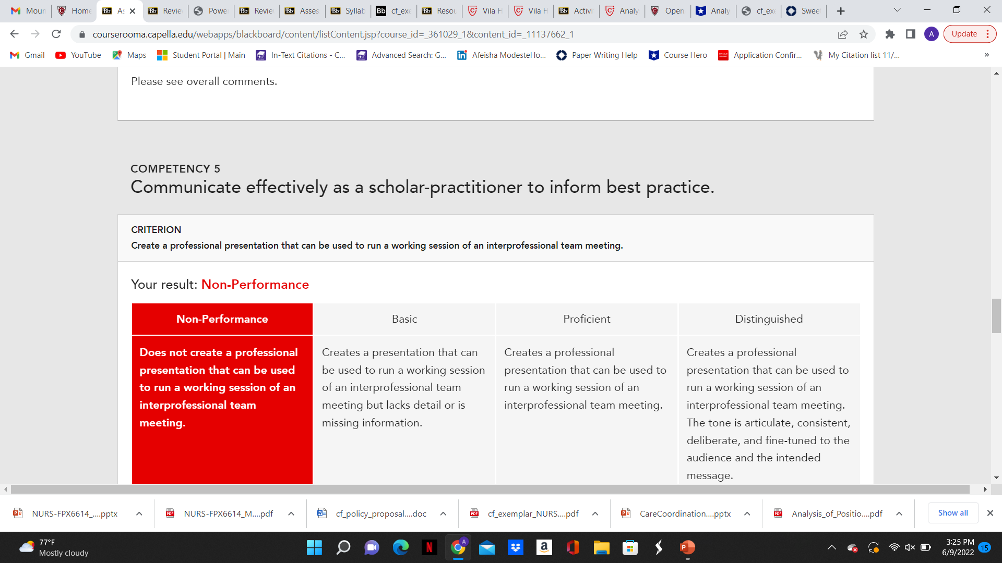Viewport: 1002px width, 563px height.
Task: Open Student Portal Main bookmark
Action: pyautogui.click(x=201, y=55)
